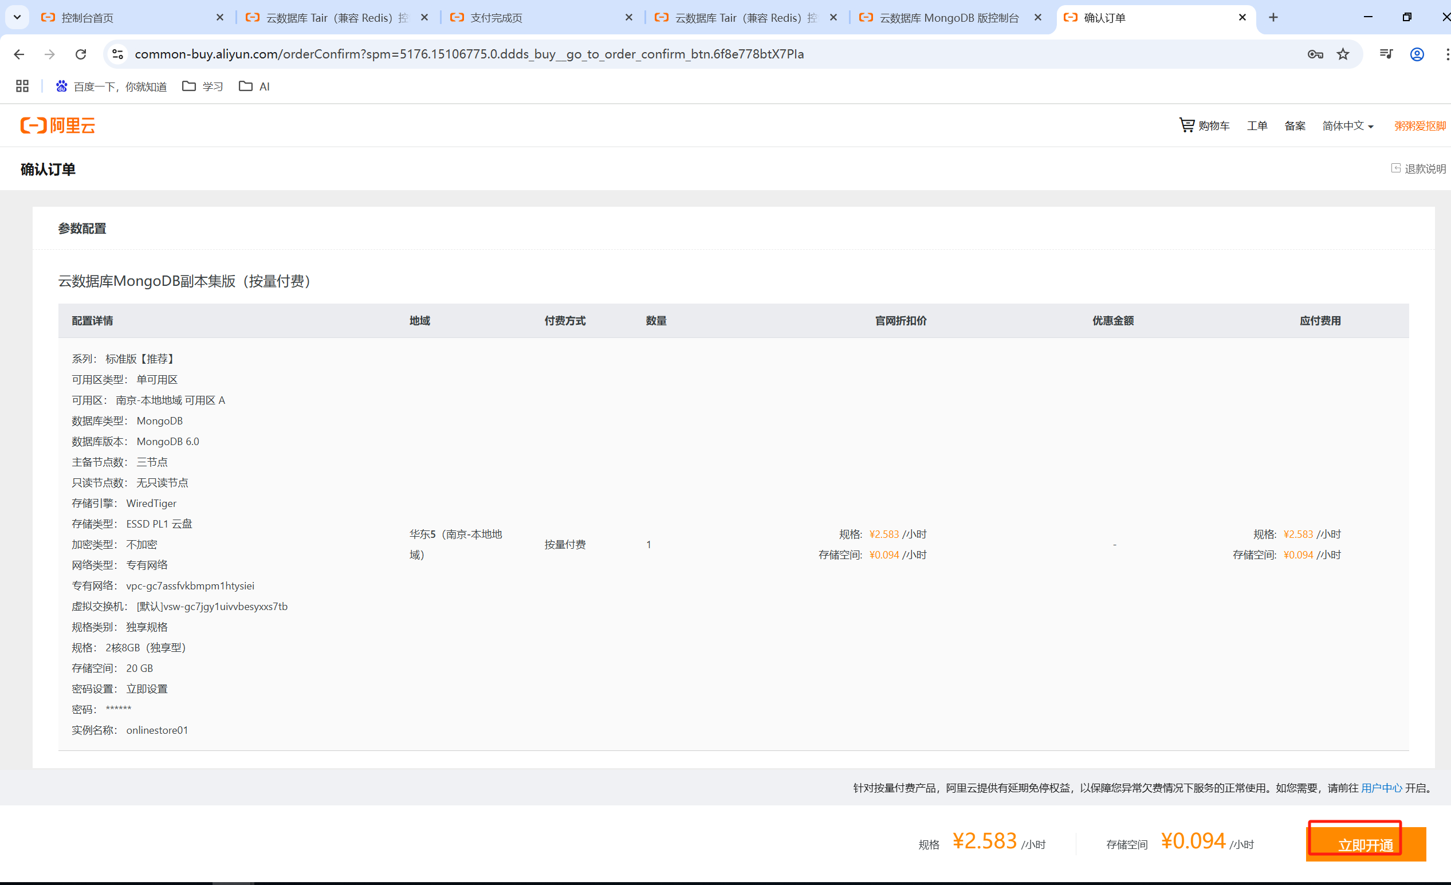Bookmark this page with the star icon

pyautogui.click(x=1343, y=54)
